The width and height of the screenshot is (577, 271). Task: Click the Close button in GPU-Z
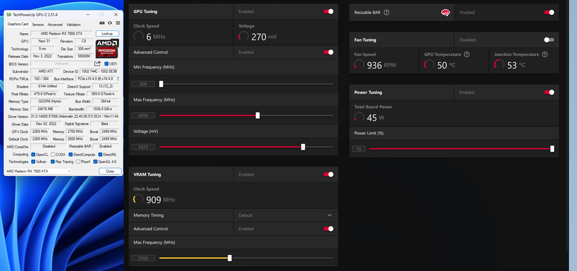tap(110, 171)
